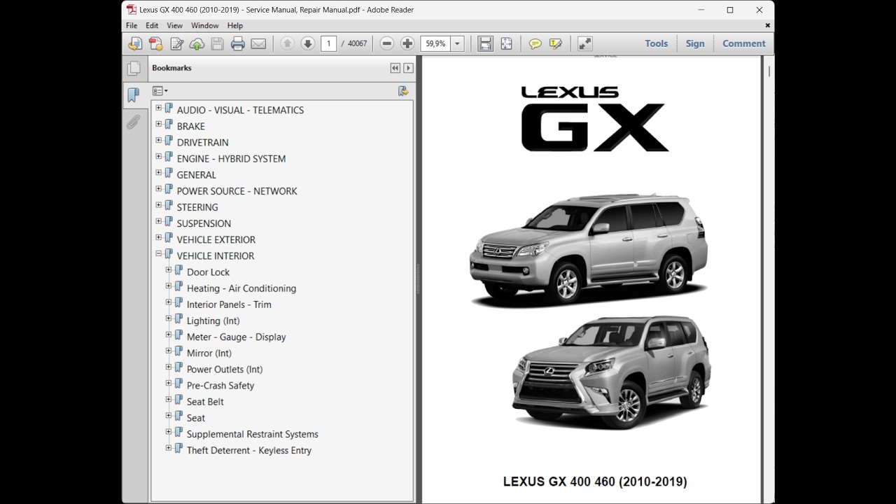Viewport: 896px width, 504px height.
Task: Click the Open file toolbar icon
Action: pyautogui.click(x=135, y=43)
